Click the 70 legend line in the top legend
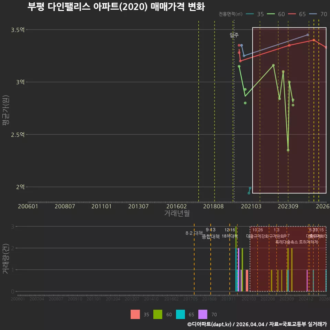This screenshot has height=330, width=330. pos(313,14)
